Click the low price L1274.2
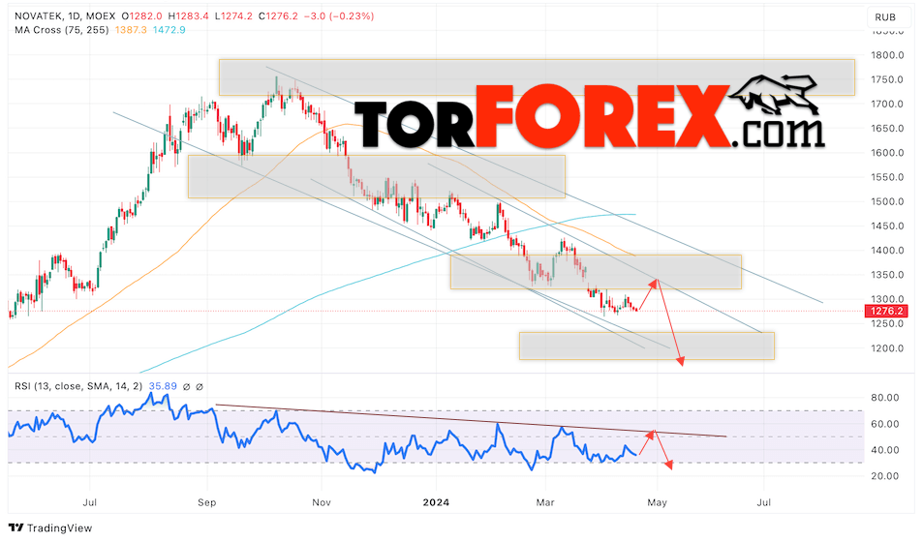The image size is (923, 542). point(233,16)
